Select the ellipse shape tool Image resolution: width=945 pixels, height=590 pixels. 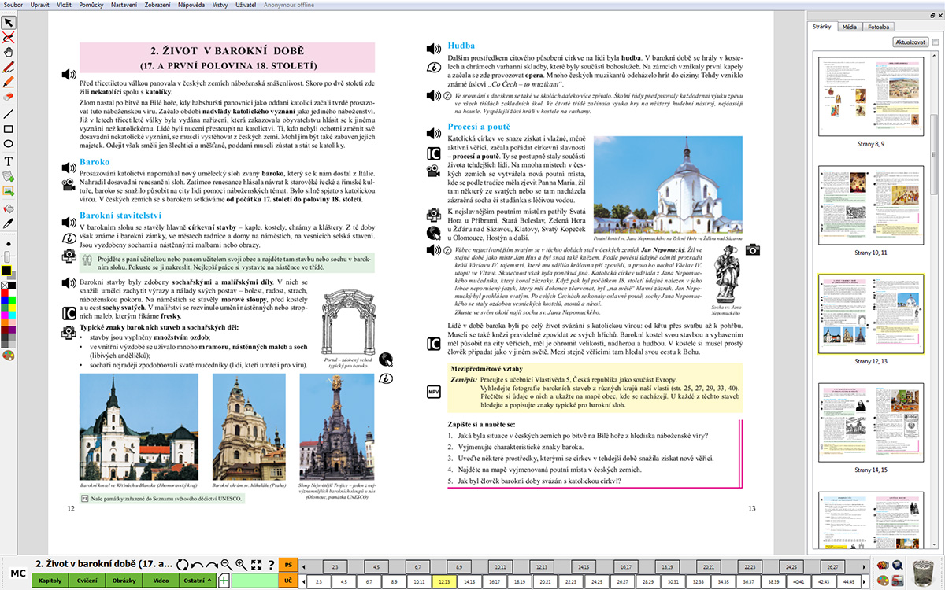9,144
